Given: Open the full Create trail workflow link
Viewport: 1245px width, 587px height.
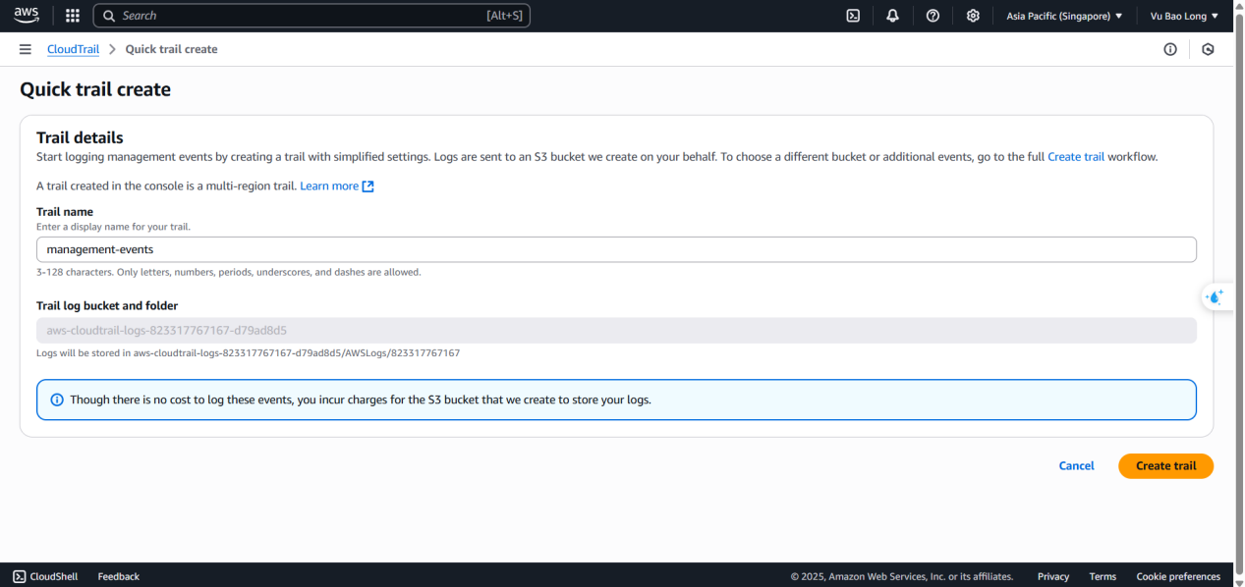Looking at the screenshot, I should [1076, 157].
